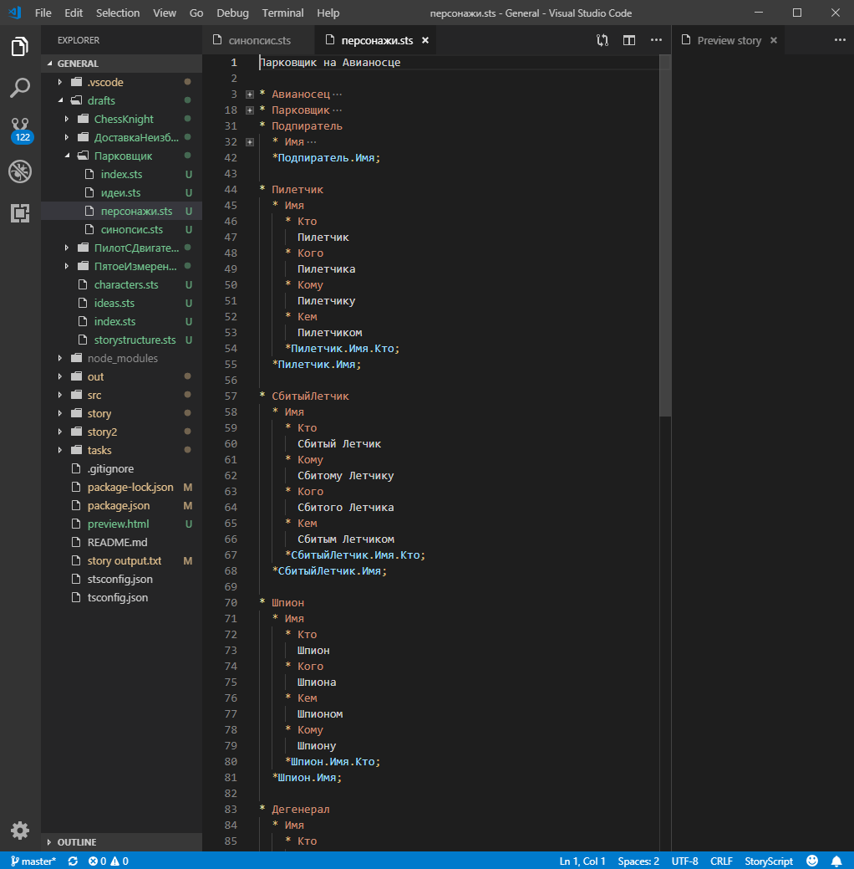Click the Split Editor icon
This screenshot has height=869, width=854.
629,40
